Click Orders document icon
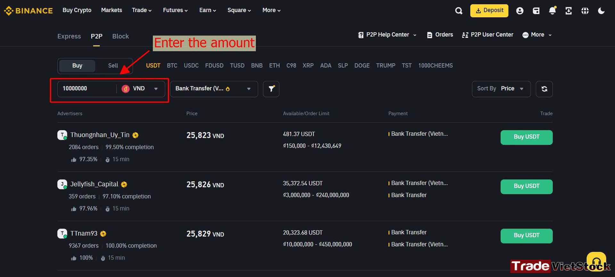This screenshot has width=615, height=277. click(x=430, y=35)
